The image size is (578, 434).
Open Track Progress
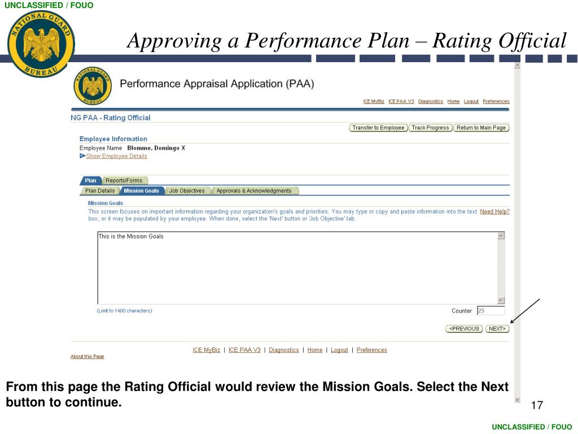coord(430,128)
